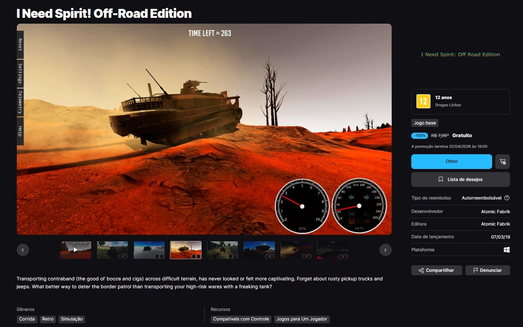Report the game with Denunciar
The height and width of the screenshot is (327, 523).
(487, 270)
